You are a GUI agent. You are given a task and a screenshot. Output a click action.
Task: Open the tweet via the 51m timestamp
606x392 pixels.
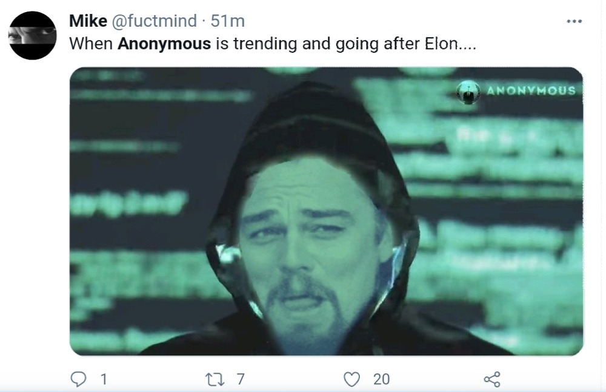(x=228, y=21)
